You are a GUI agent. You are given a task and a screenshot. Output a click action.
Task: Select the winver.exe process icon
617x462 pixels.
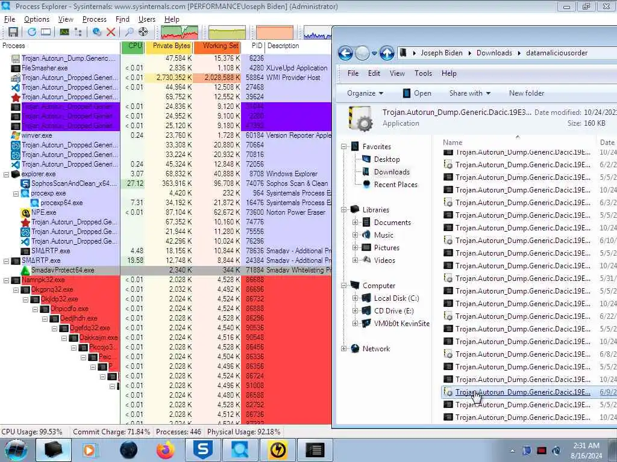coord(16,135)
